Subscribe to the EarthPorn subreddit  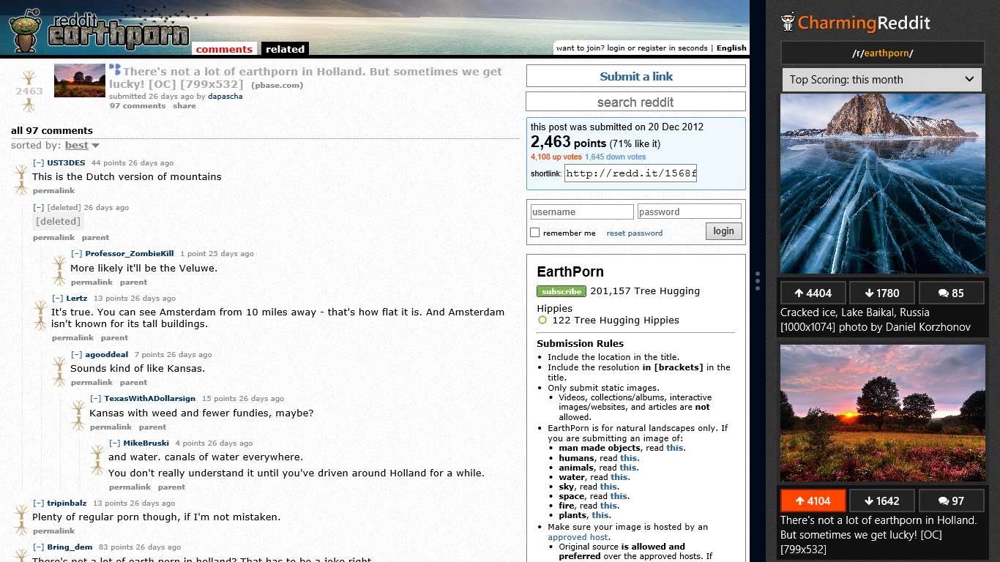561,291
